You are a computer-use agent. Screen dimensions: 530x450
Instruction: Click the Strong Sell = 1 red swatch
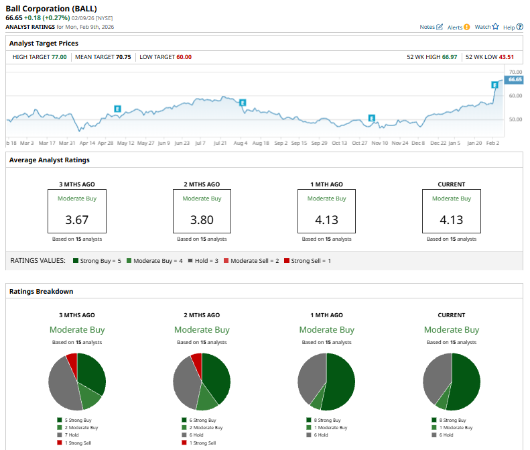pyautogui.click(x=287, y=260)
